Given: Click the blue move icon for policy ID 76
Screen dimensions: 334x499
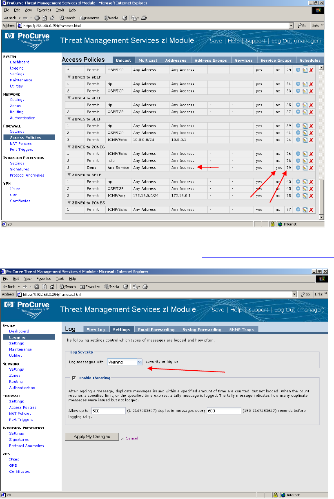Looking at the screenshot, I should pos(298,154).
